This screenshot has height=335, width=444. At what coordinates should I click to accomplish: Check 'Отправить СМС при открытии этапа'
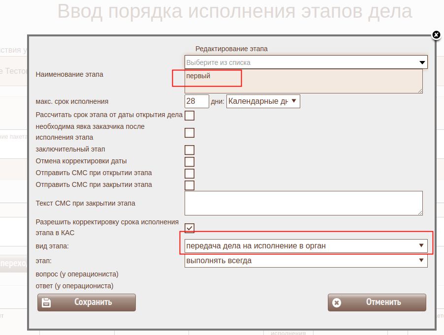(x=190, y=174)
